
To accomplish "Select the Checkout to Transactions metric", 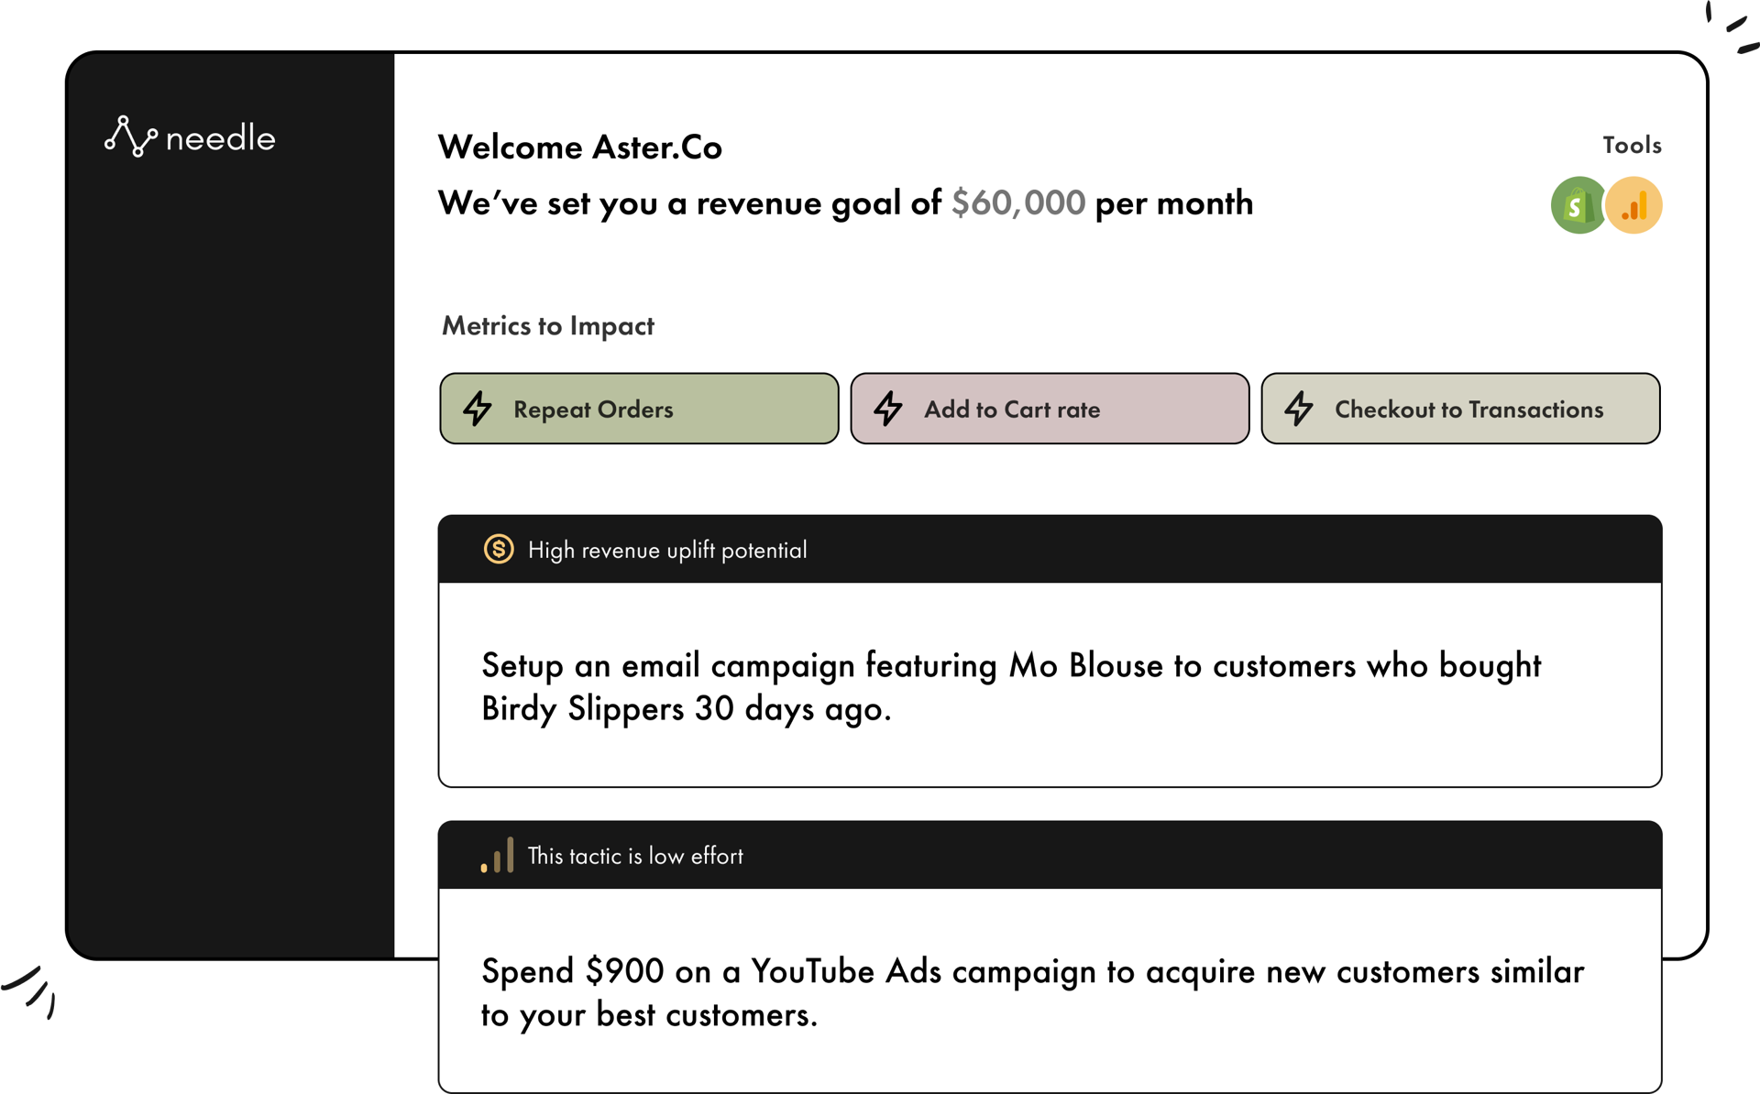I will point(1460,409).
